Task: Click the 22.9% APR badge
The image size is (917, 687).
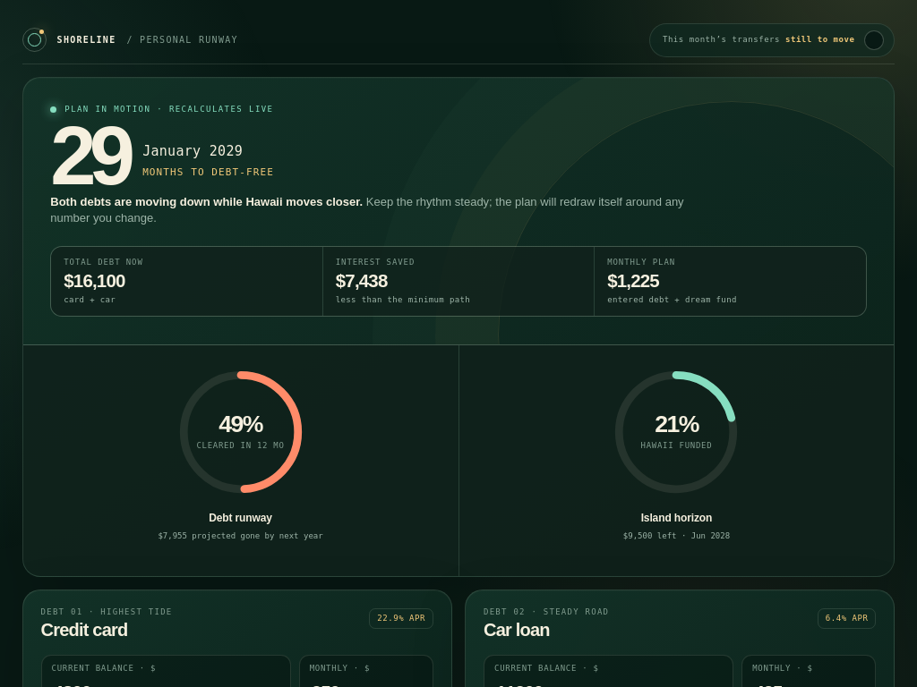Action: (401, 618)
